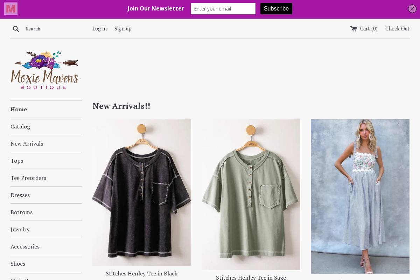Click the search magnifier icon
Viewport: 420px width, 280px height.
click(16, 29)
